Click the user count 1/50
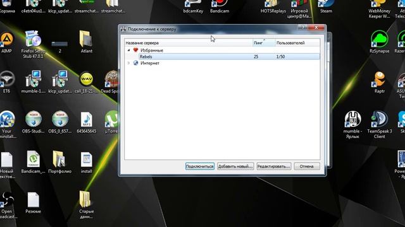The image size is (405, 227). click(280, 57)
